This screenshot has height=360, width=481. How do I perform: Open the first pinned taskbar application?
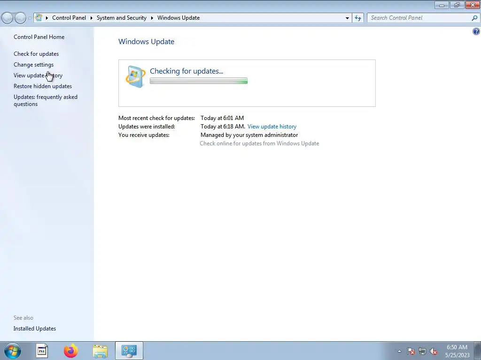42,351
